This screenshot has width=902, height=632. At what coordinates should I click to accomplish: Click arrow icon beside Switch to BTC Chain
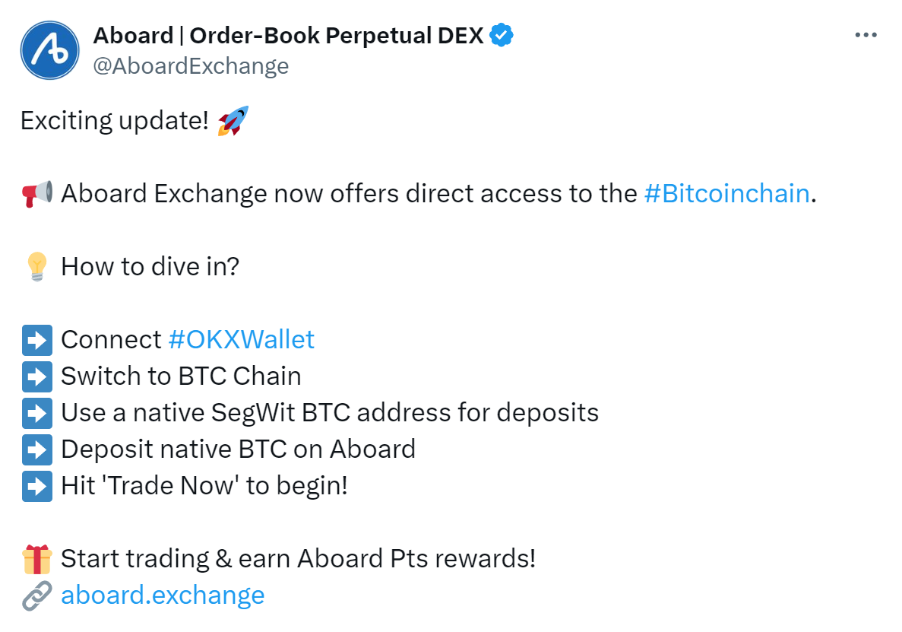click(36, 376)
